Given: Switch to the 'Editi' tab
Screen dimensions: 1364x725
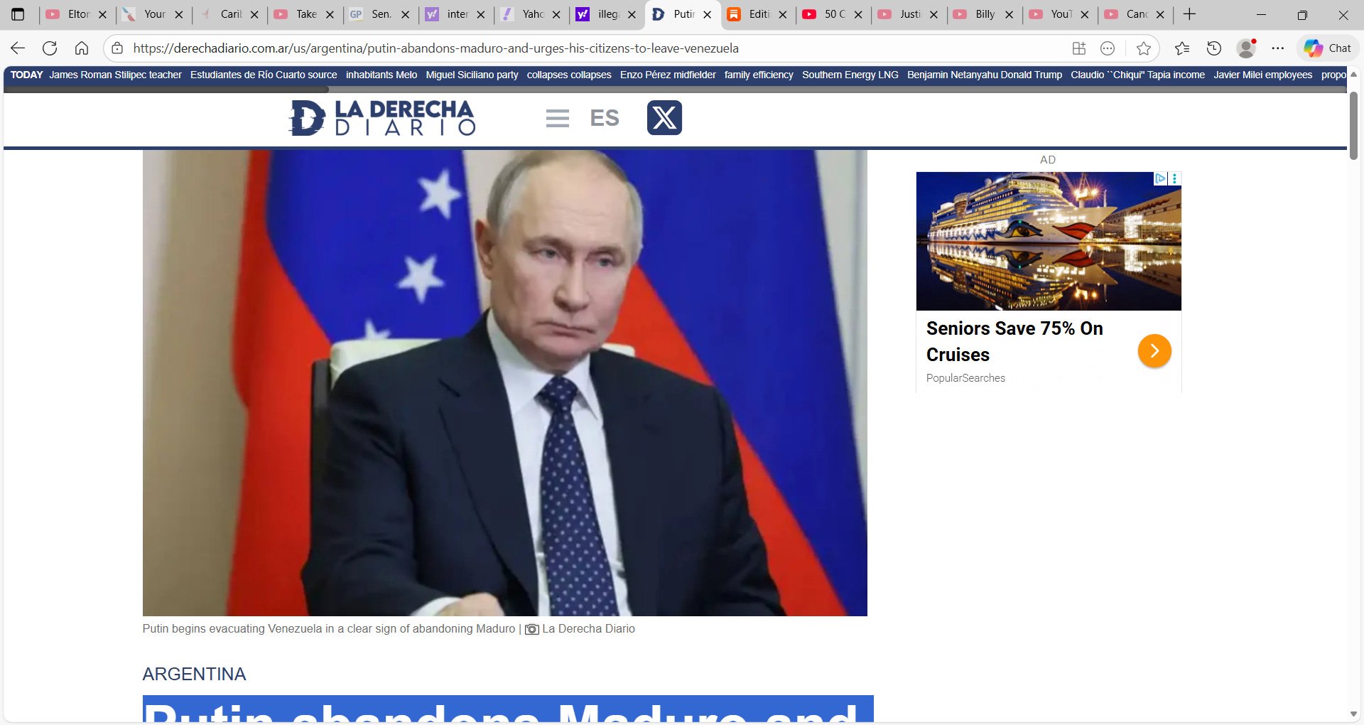Looking at the screenshot, I should [757, 14].
